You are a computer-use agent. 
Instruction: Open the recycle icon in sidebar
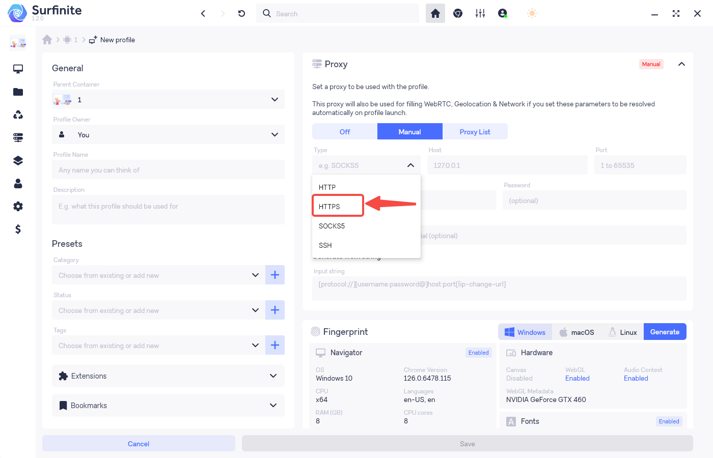[18, 114]
